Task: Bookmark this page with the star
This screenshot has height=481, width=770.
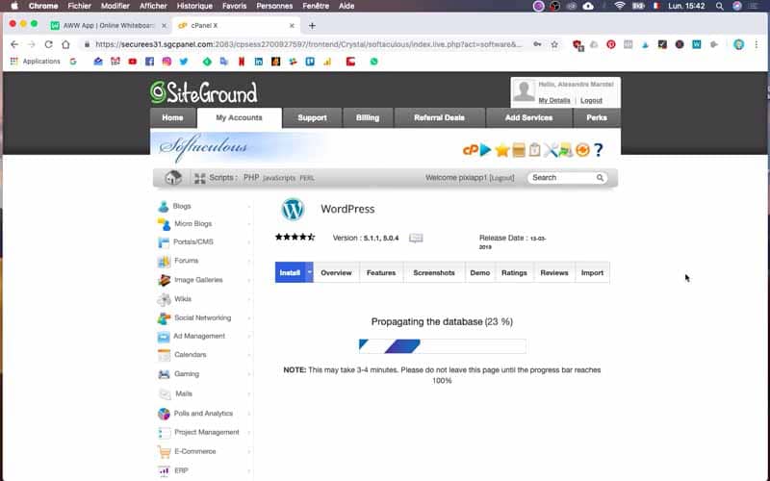Action: coord(554,44)
